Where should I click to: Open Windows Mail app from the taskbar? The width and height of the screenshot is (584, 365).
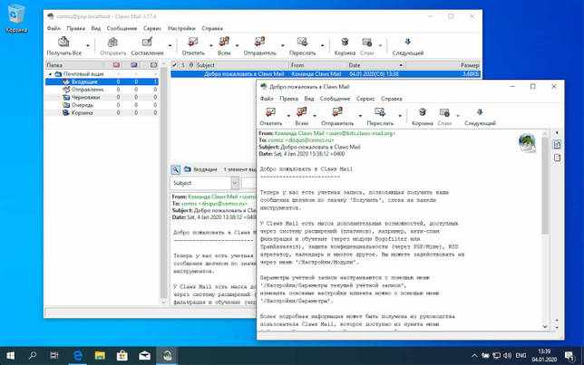click(144, 356)
